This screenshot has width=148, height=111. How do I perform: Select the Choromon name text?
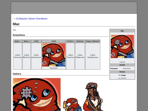coord(18,57)
